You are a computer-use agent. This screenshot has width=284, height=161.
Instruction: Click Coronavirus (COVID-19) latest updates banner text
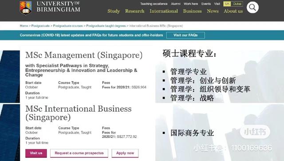point(91,35)
